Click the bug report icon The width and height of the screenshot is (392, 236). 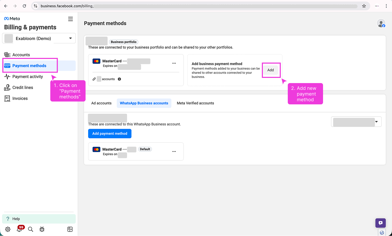42,229
